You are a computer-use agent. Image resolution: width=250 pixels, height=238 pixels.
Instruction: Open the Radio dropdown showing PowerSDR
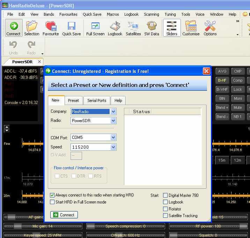pyautogui.click(x=113, y=121)
